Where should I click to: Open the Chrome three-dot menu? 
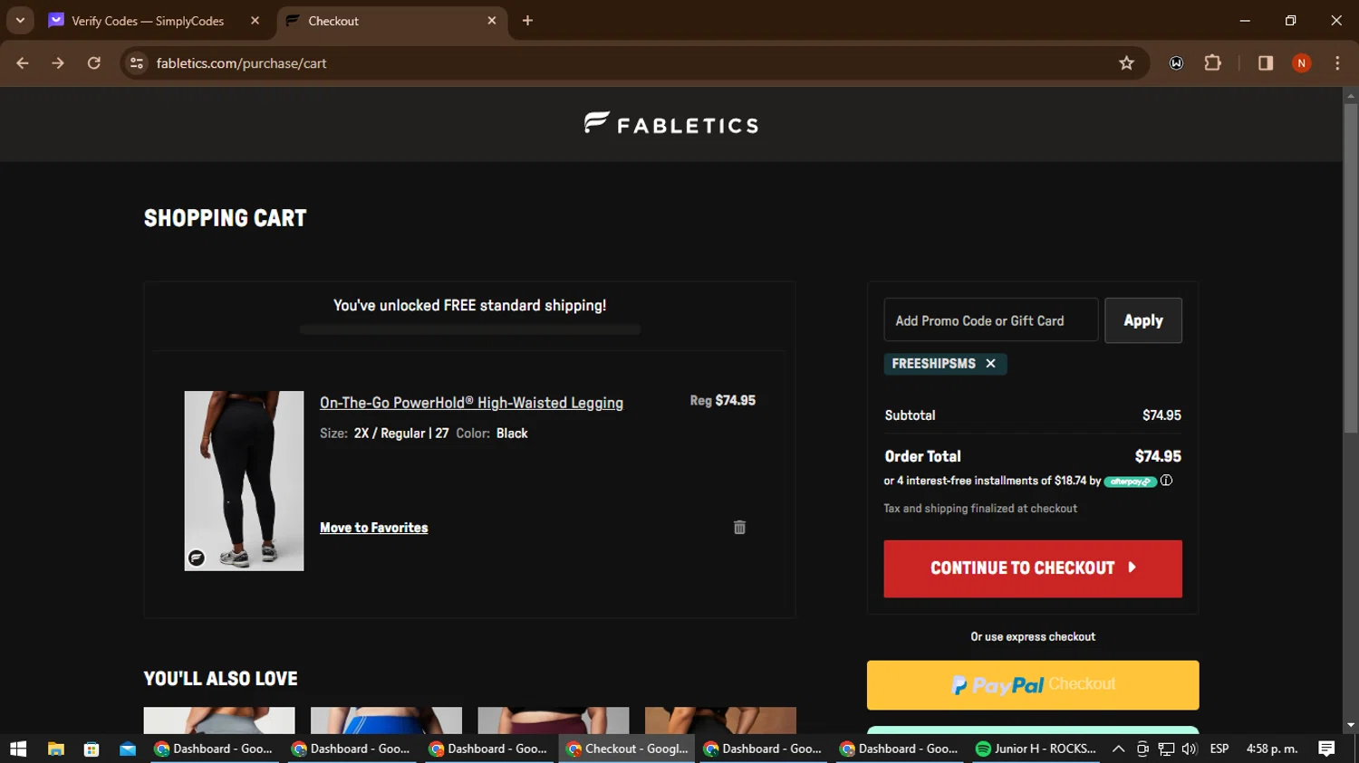[x=1337, y=63]
